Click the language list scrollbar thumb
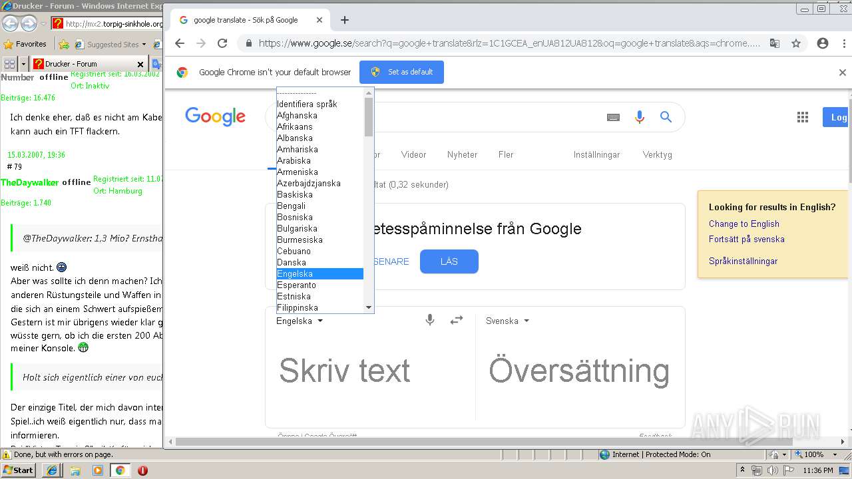Viewport: 852px width, 479px height. pyautogui.click(x=369, y=116)
